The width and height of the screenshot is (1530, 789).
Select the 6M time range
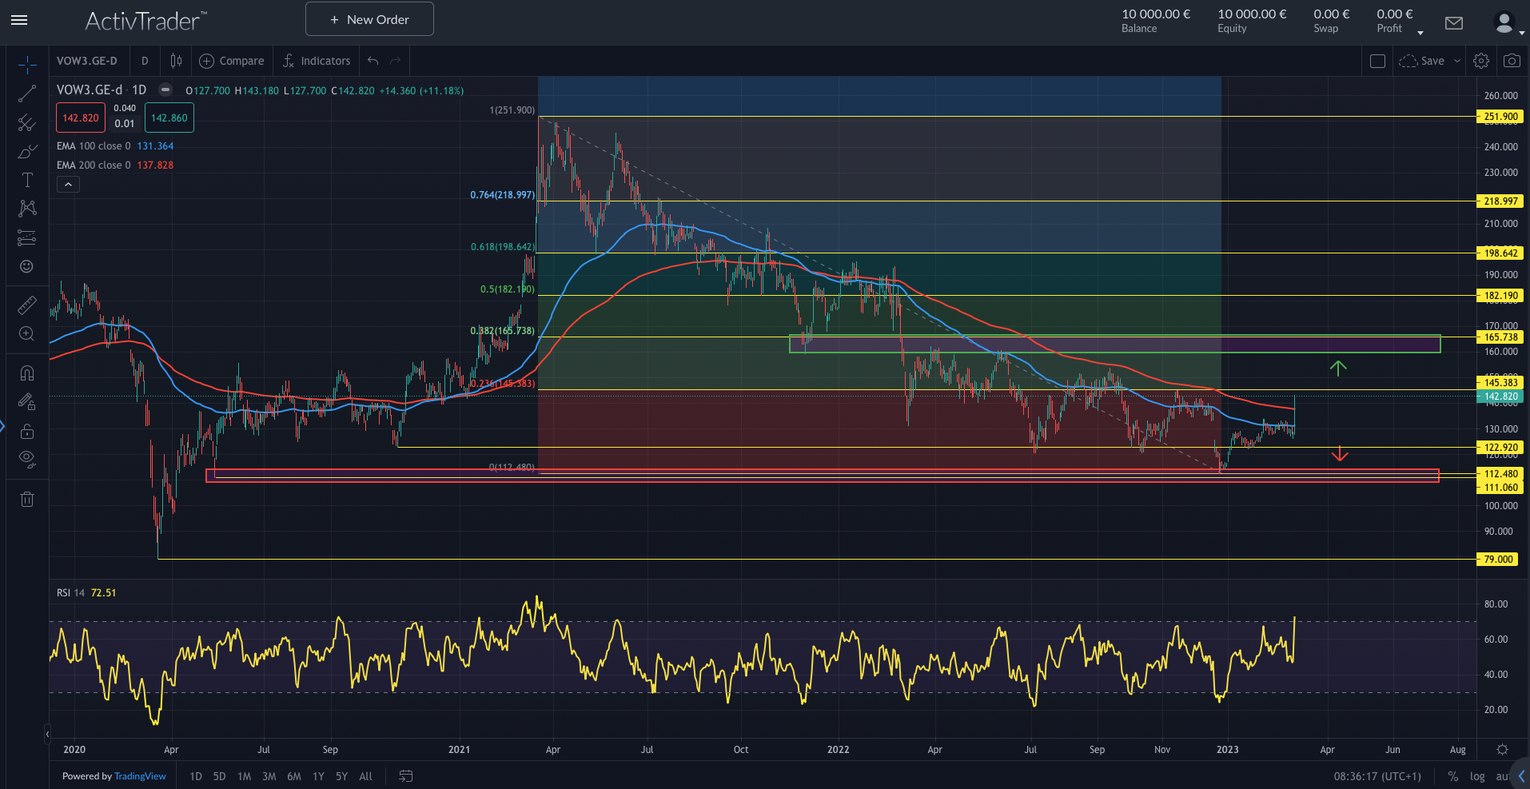pyautogui.click(x=294, y=776)
